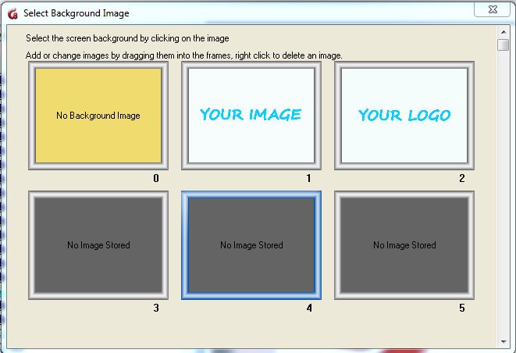Click the 'Add or change images' instruction text
Image resolution: width=516 pixels, height=353 pixels.
[x=183, y=55]
